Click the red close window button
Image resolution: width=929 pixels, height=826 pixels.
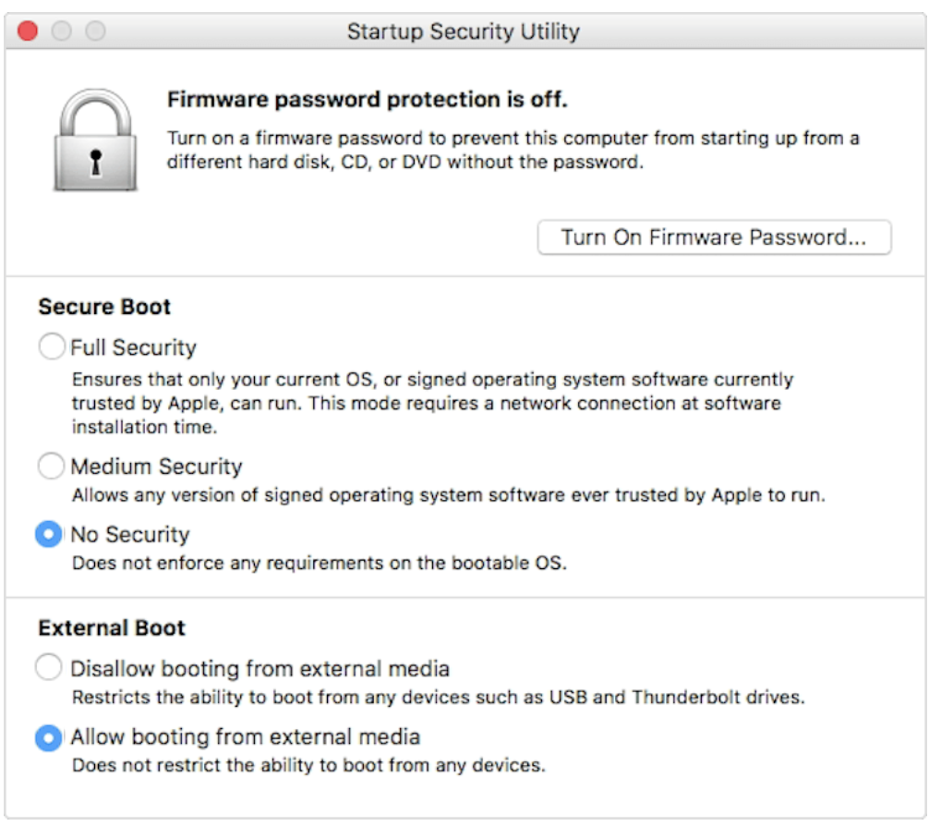click(x=28, y=31)
